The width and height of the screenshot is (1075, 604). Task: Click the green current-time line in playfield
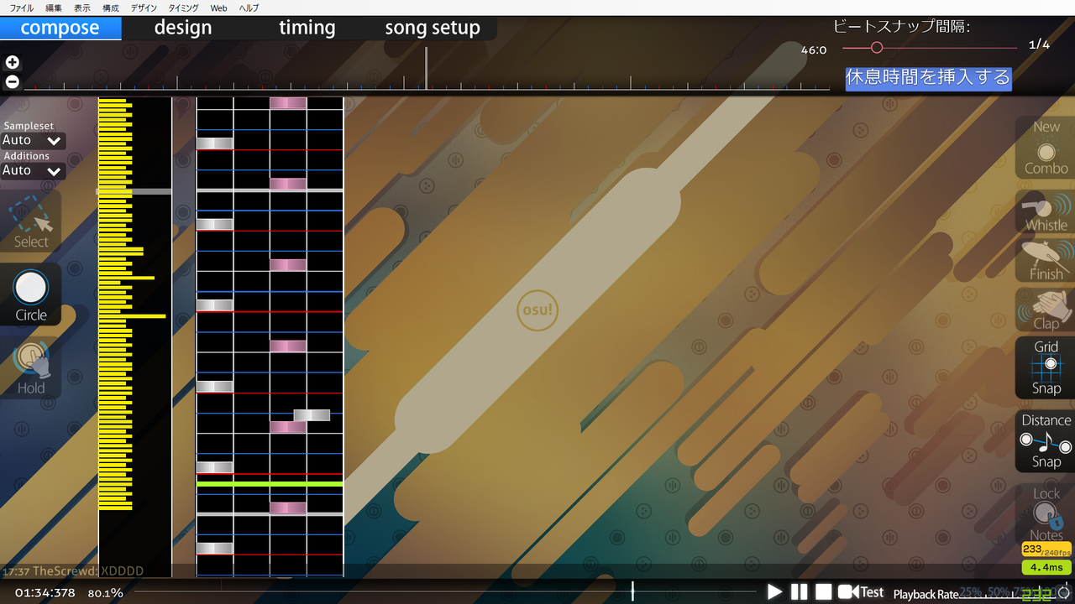270,484
